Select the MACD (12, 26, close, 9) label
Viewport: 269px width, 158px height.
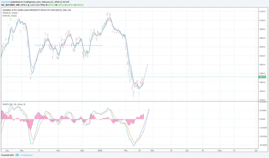tap(14, 104)
